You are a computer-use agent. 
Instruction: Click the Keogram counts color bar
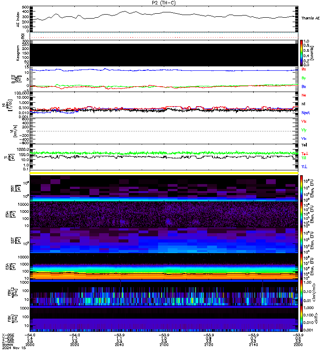(301, 53)
